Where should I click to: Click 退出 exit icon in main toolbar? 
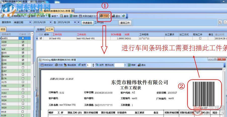113,16
